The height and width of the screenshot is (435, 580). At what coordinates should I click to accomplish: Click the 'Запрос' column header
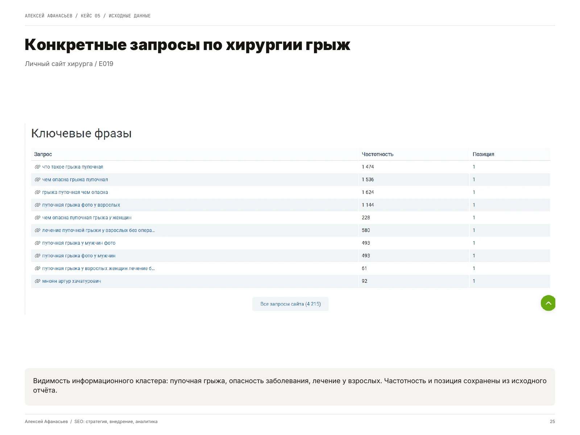point(43,154)
